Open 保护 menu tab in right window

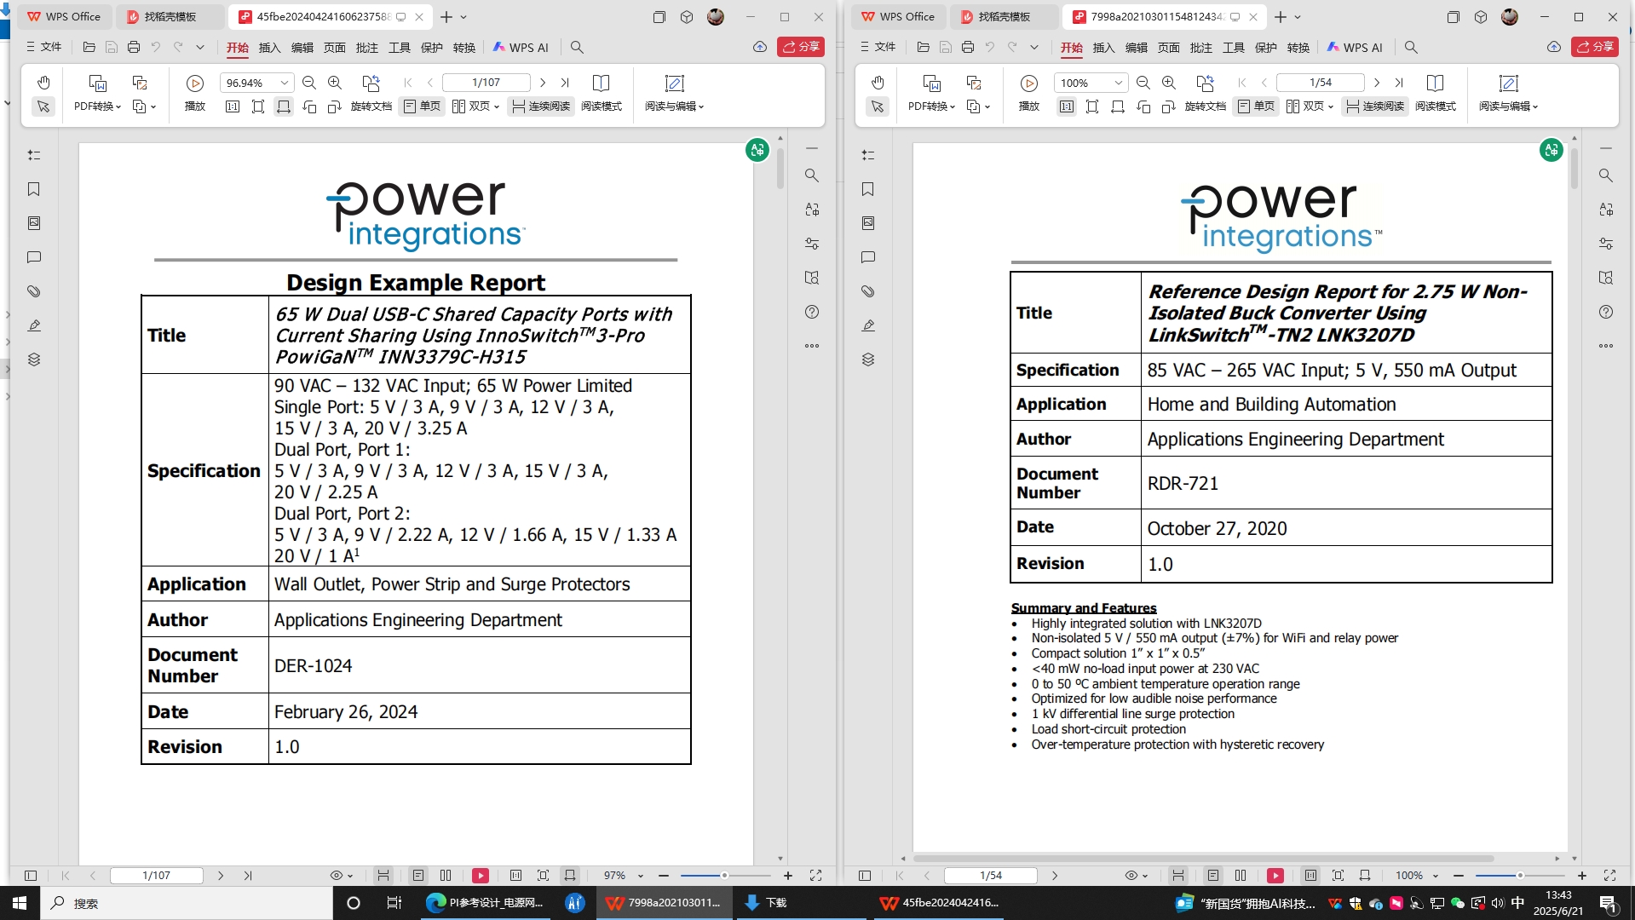pyautogui.click(x=1265, y=48)
